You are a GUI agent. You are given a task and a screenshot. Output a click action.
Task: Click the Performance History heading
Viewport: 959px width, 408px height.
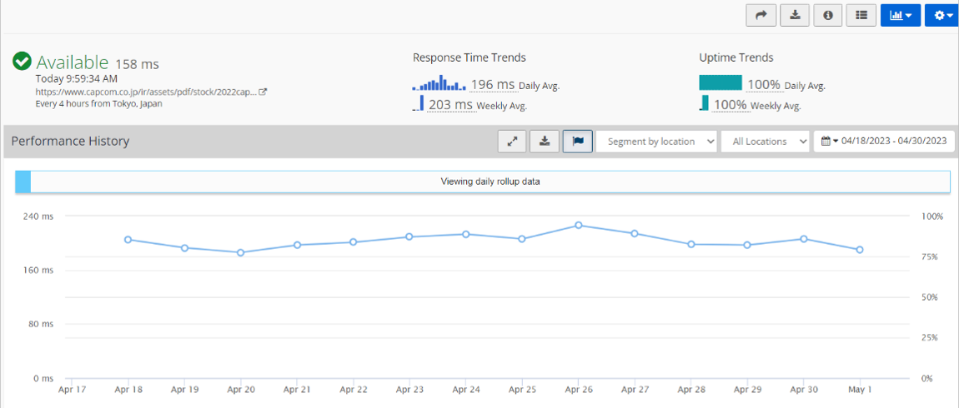pyautogui.click(x=70, y=141)
